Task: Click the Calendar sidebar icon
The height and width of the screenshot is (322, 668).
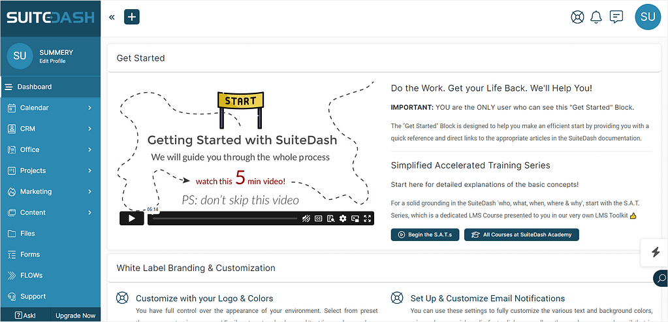Action: [12, 108]
